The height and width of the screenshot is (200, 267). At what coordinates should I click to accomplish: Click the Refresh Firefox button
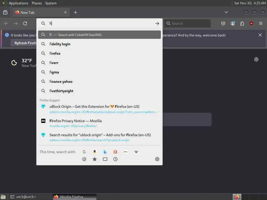[24, 43]
